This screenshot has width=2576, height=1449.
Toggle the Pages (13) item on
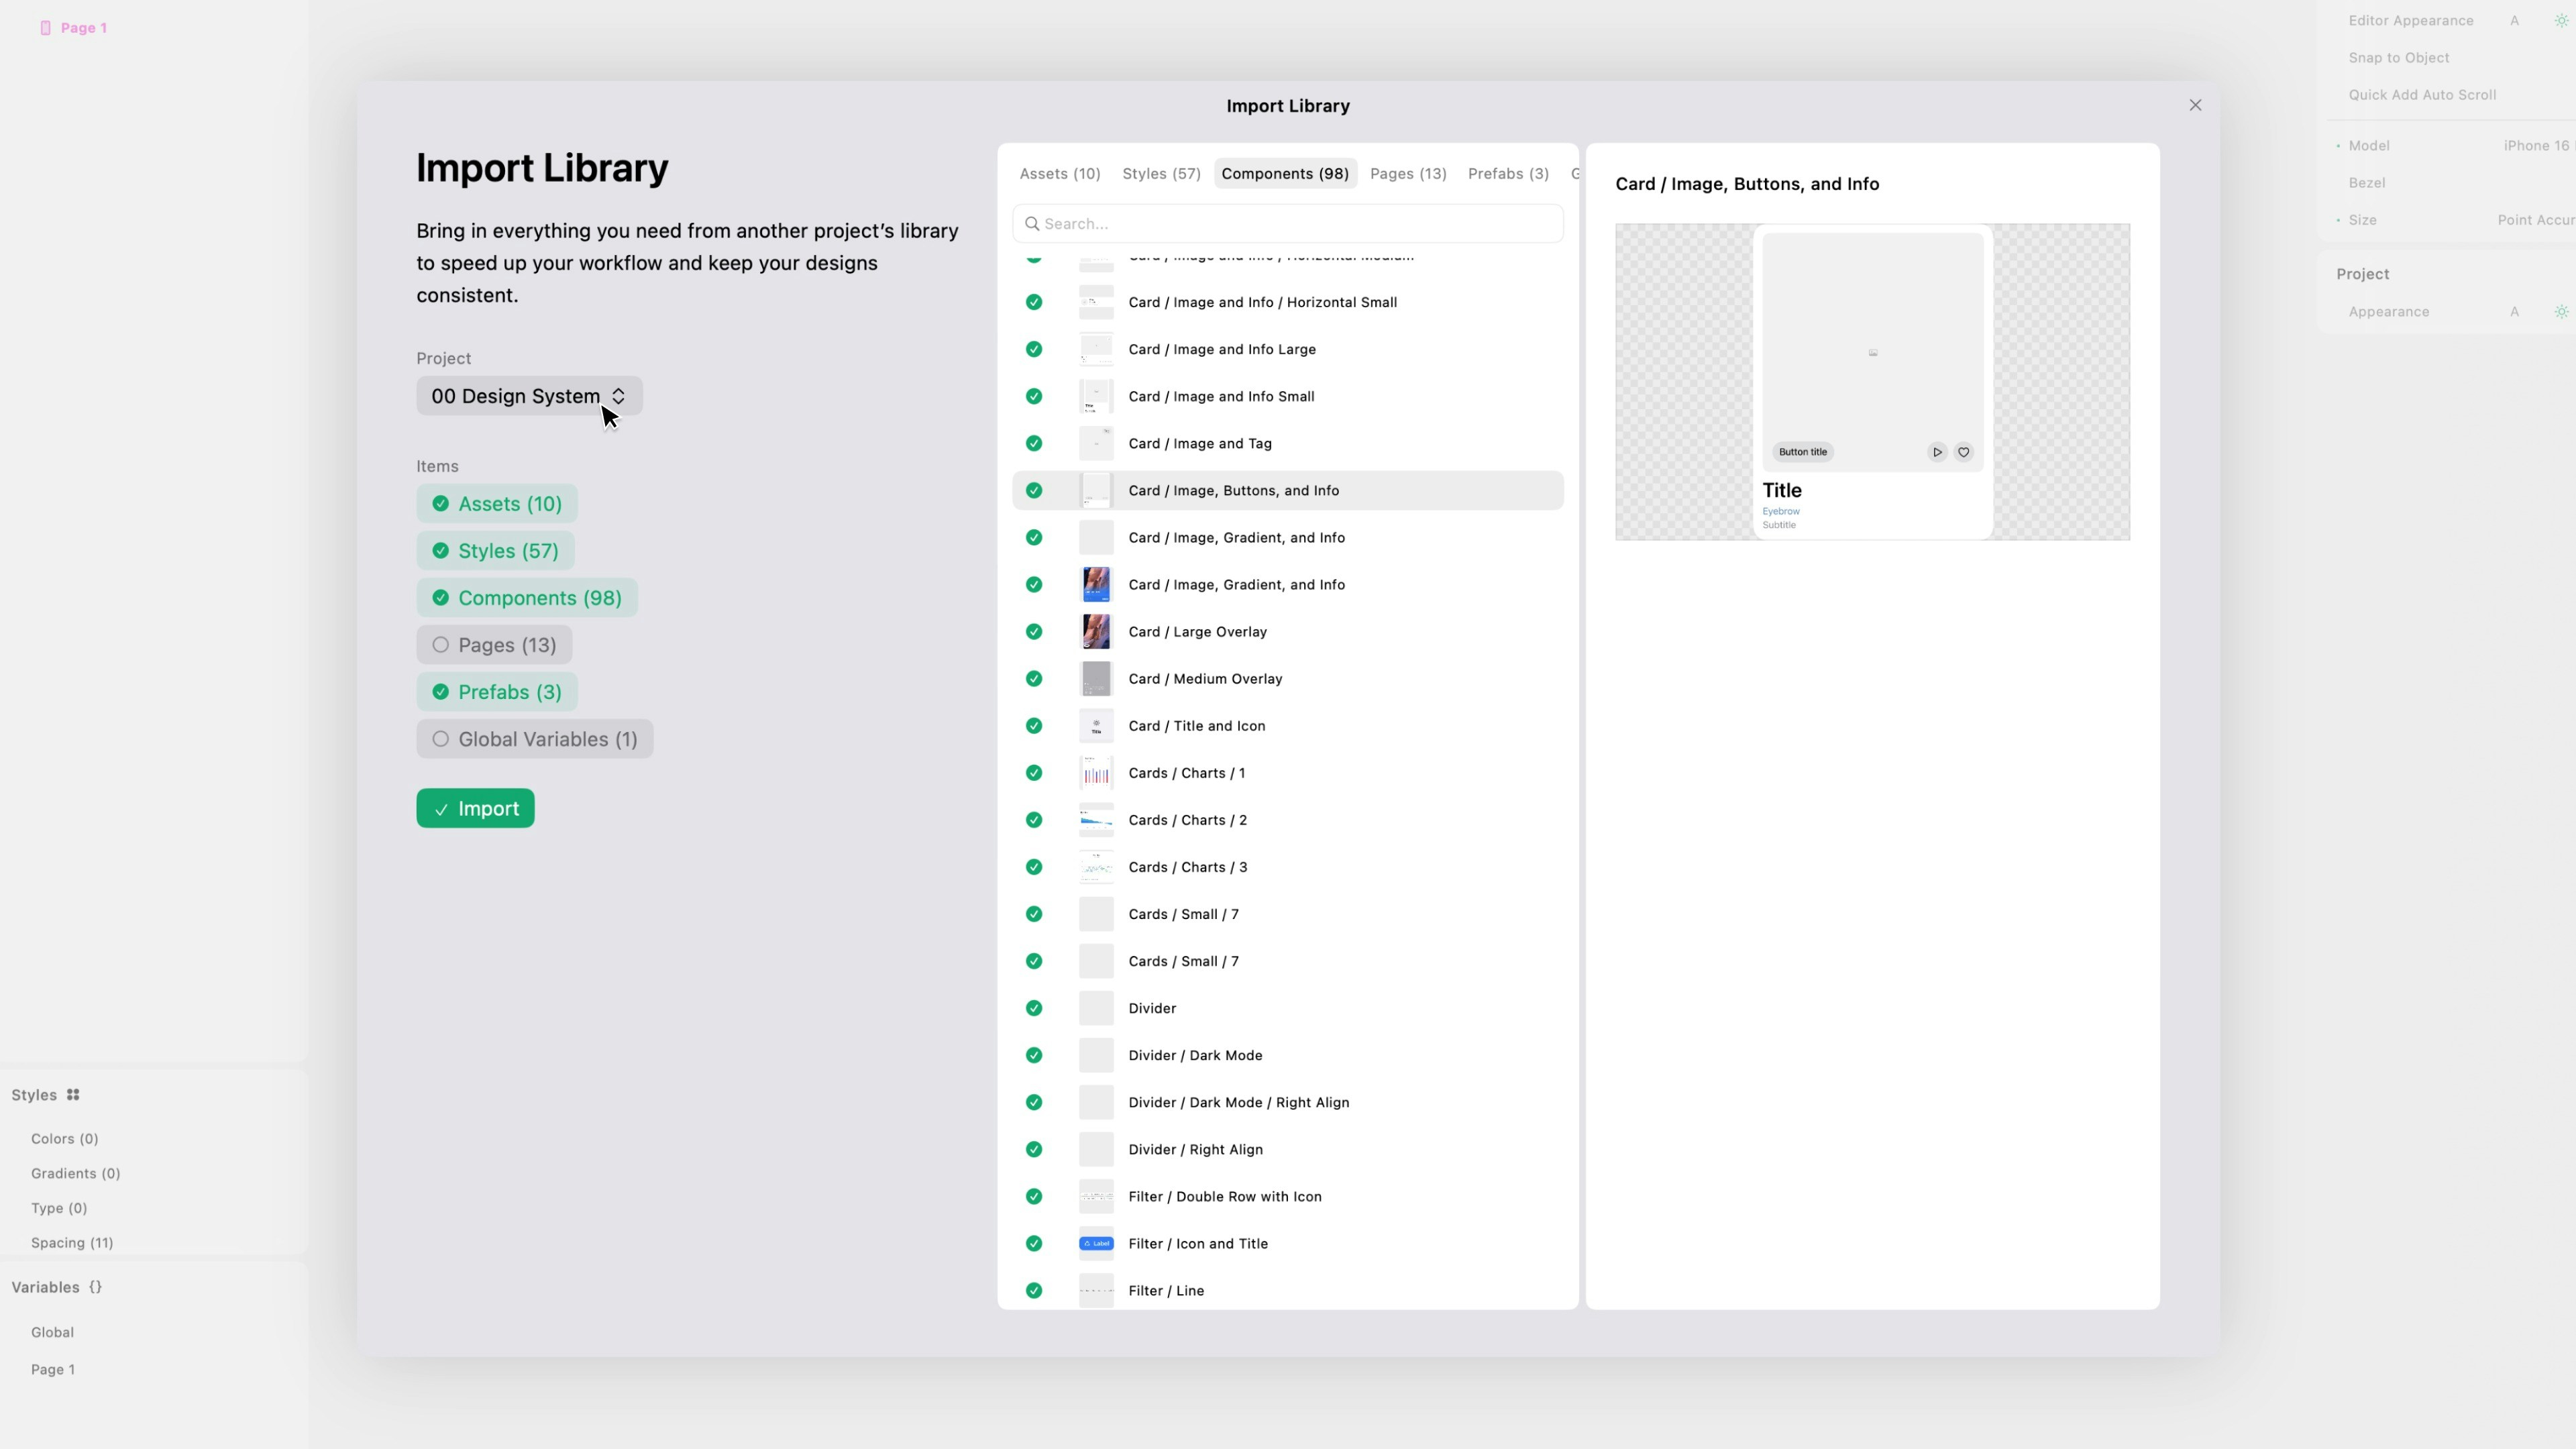(x=494, y=645)
